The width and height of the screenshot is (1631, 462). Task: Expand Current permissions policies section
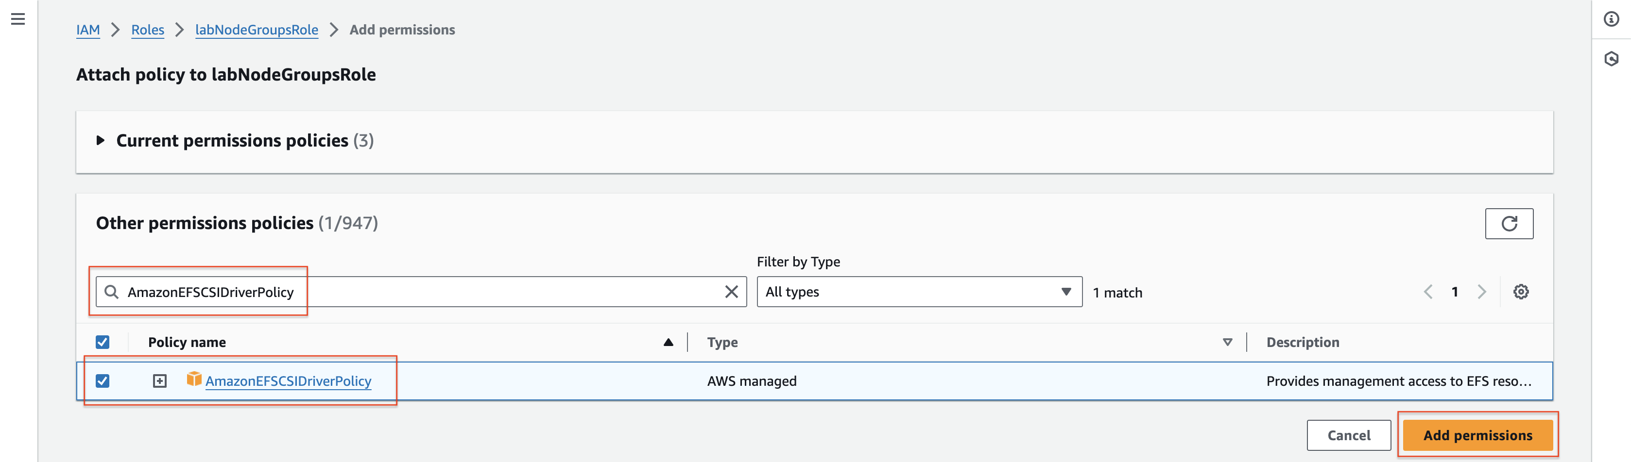tap(100, 140)
